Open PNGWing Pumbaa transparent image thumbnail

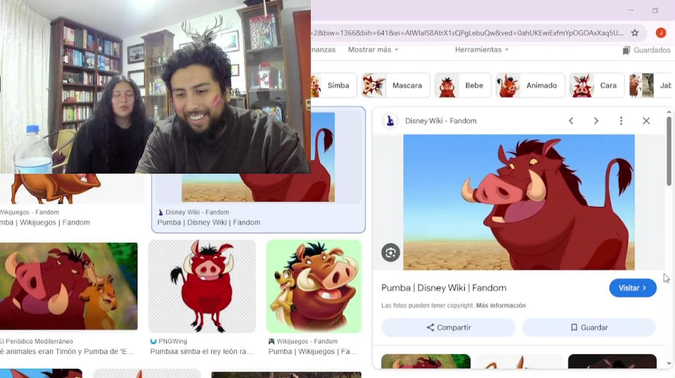tap(202, 286)
